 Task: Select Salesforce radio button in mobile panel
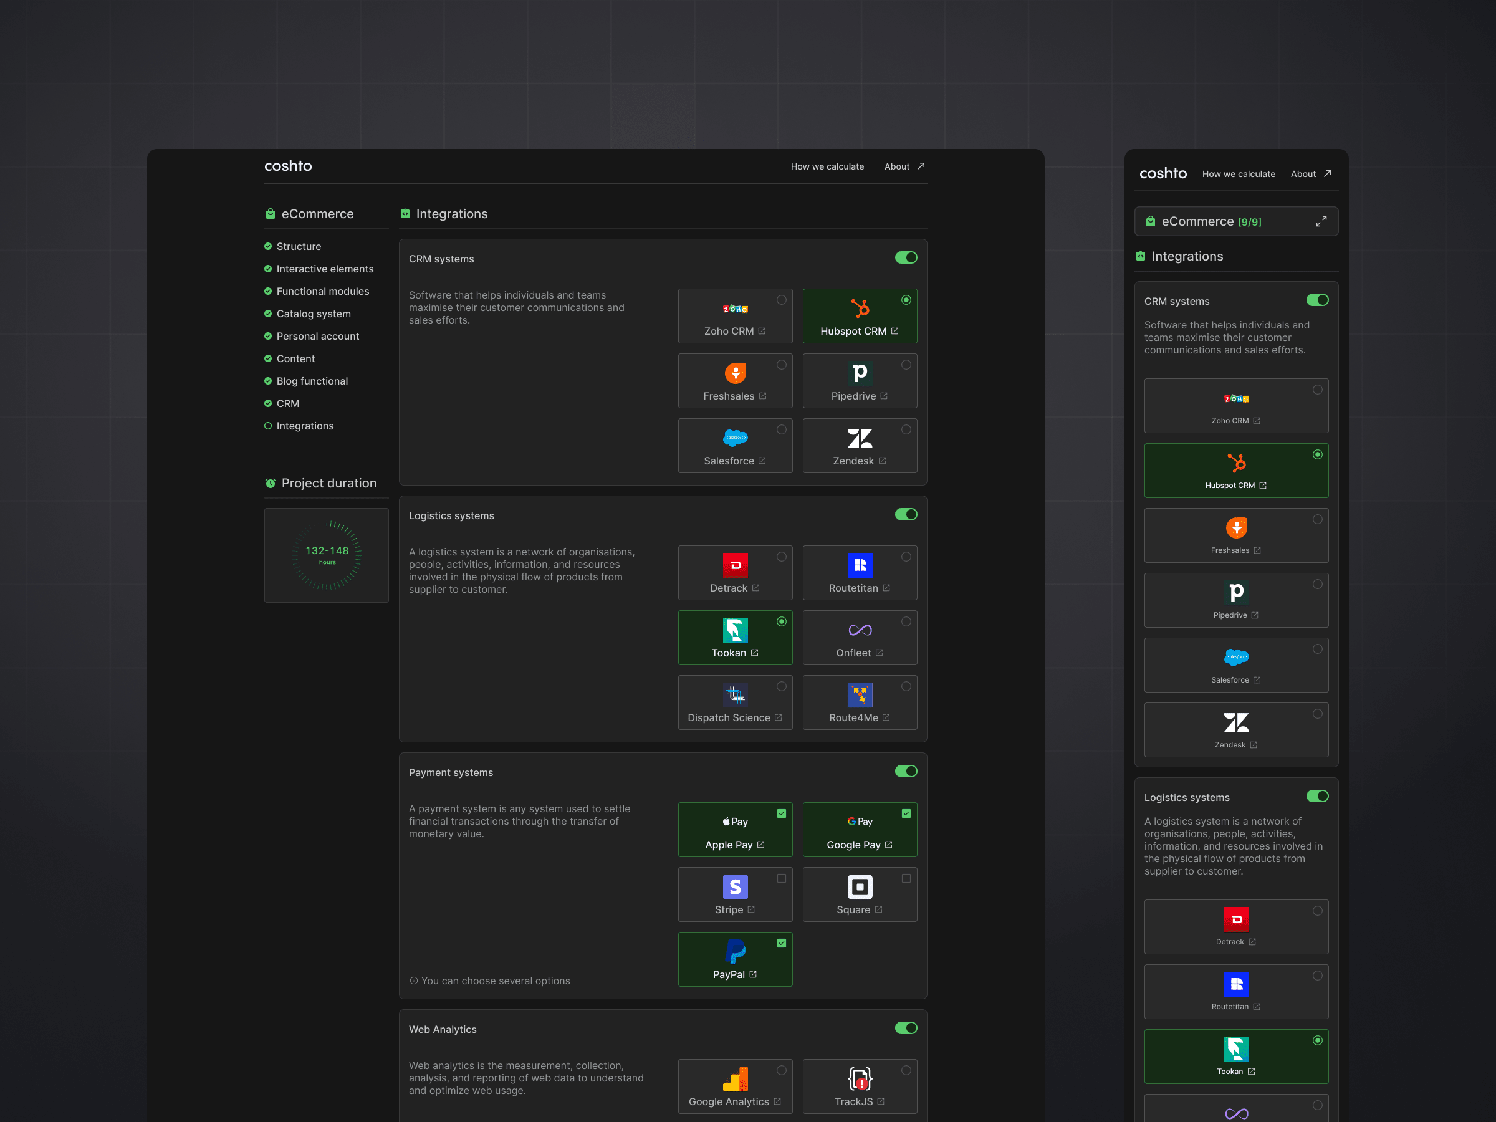click(x=1318, y=650)
